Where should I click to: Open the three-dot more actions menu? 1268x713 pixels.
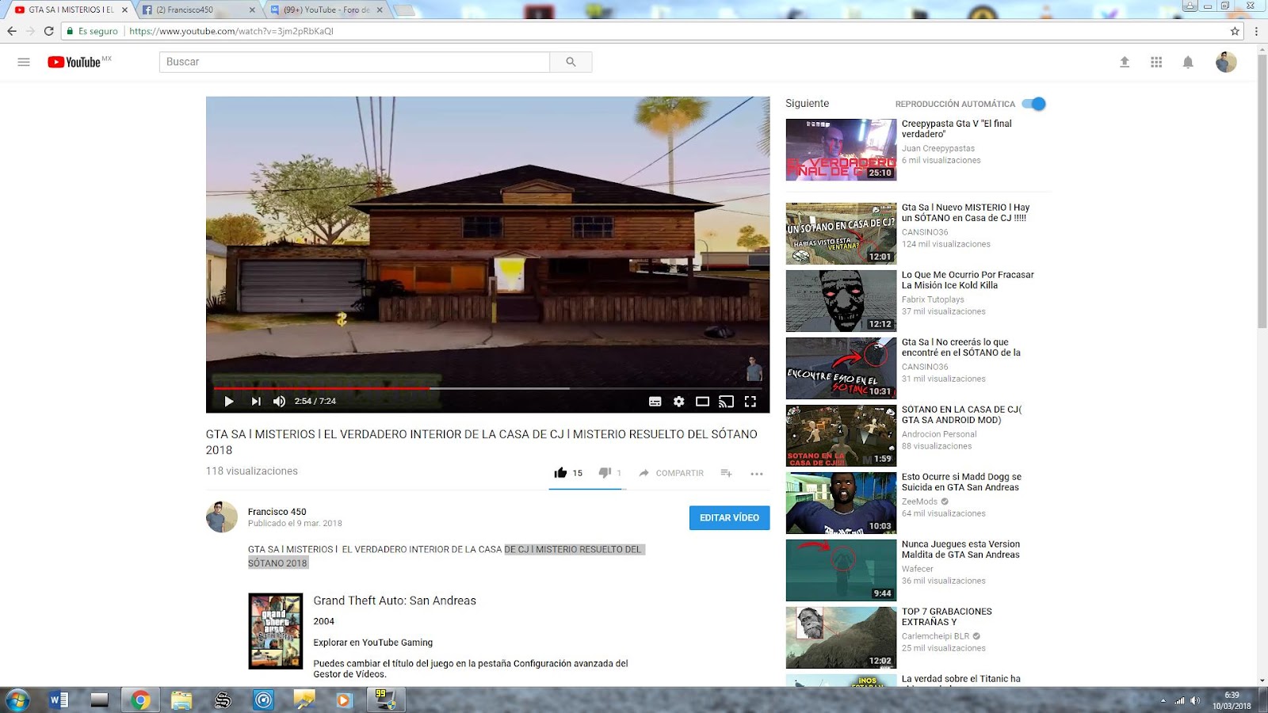pyautogui.click(x=757, y=474)
